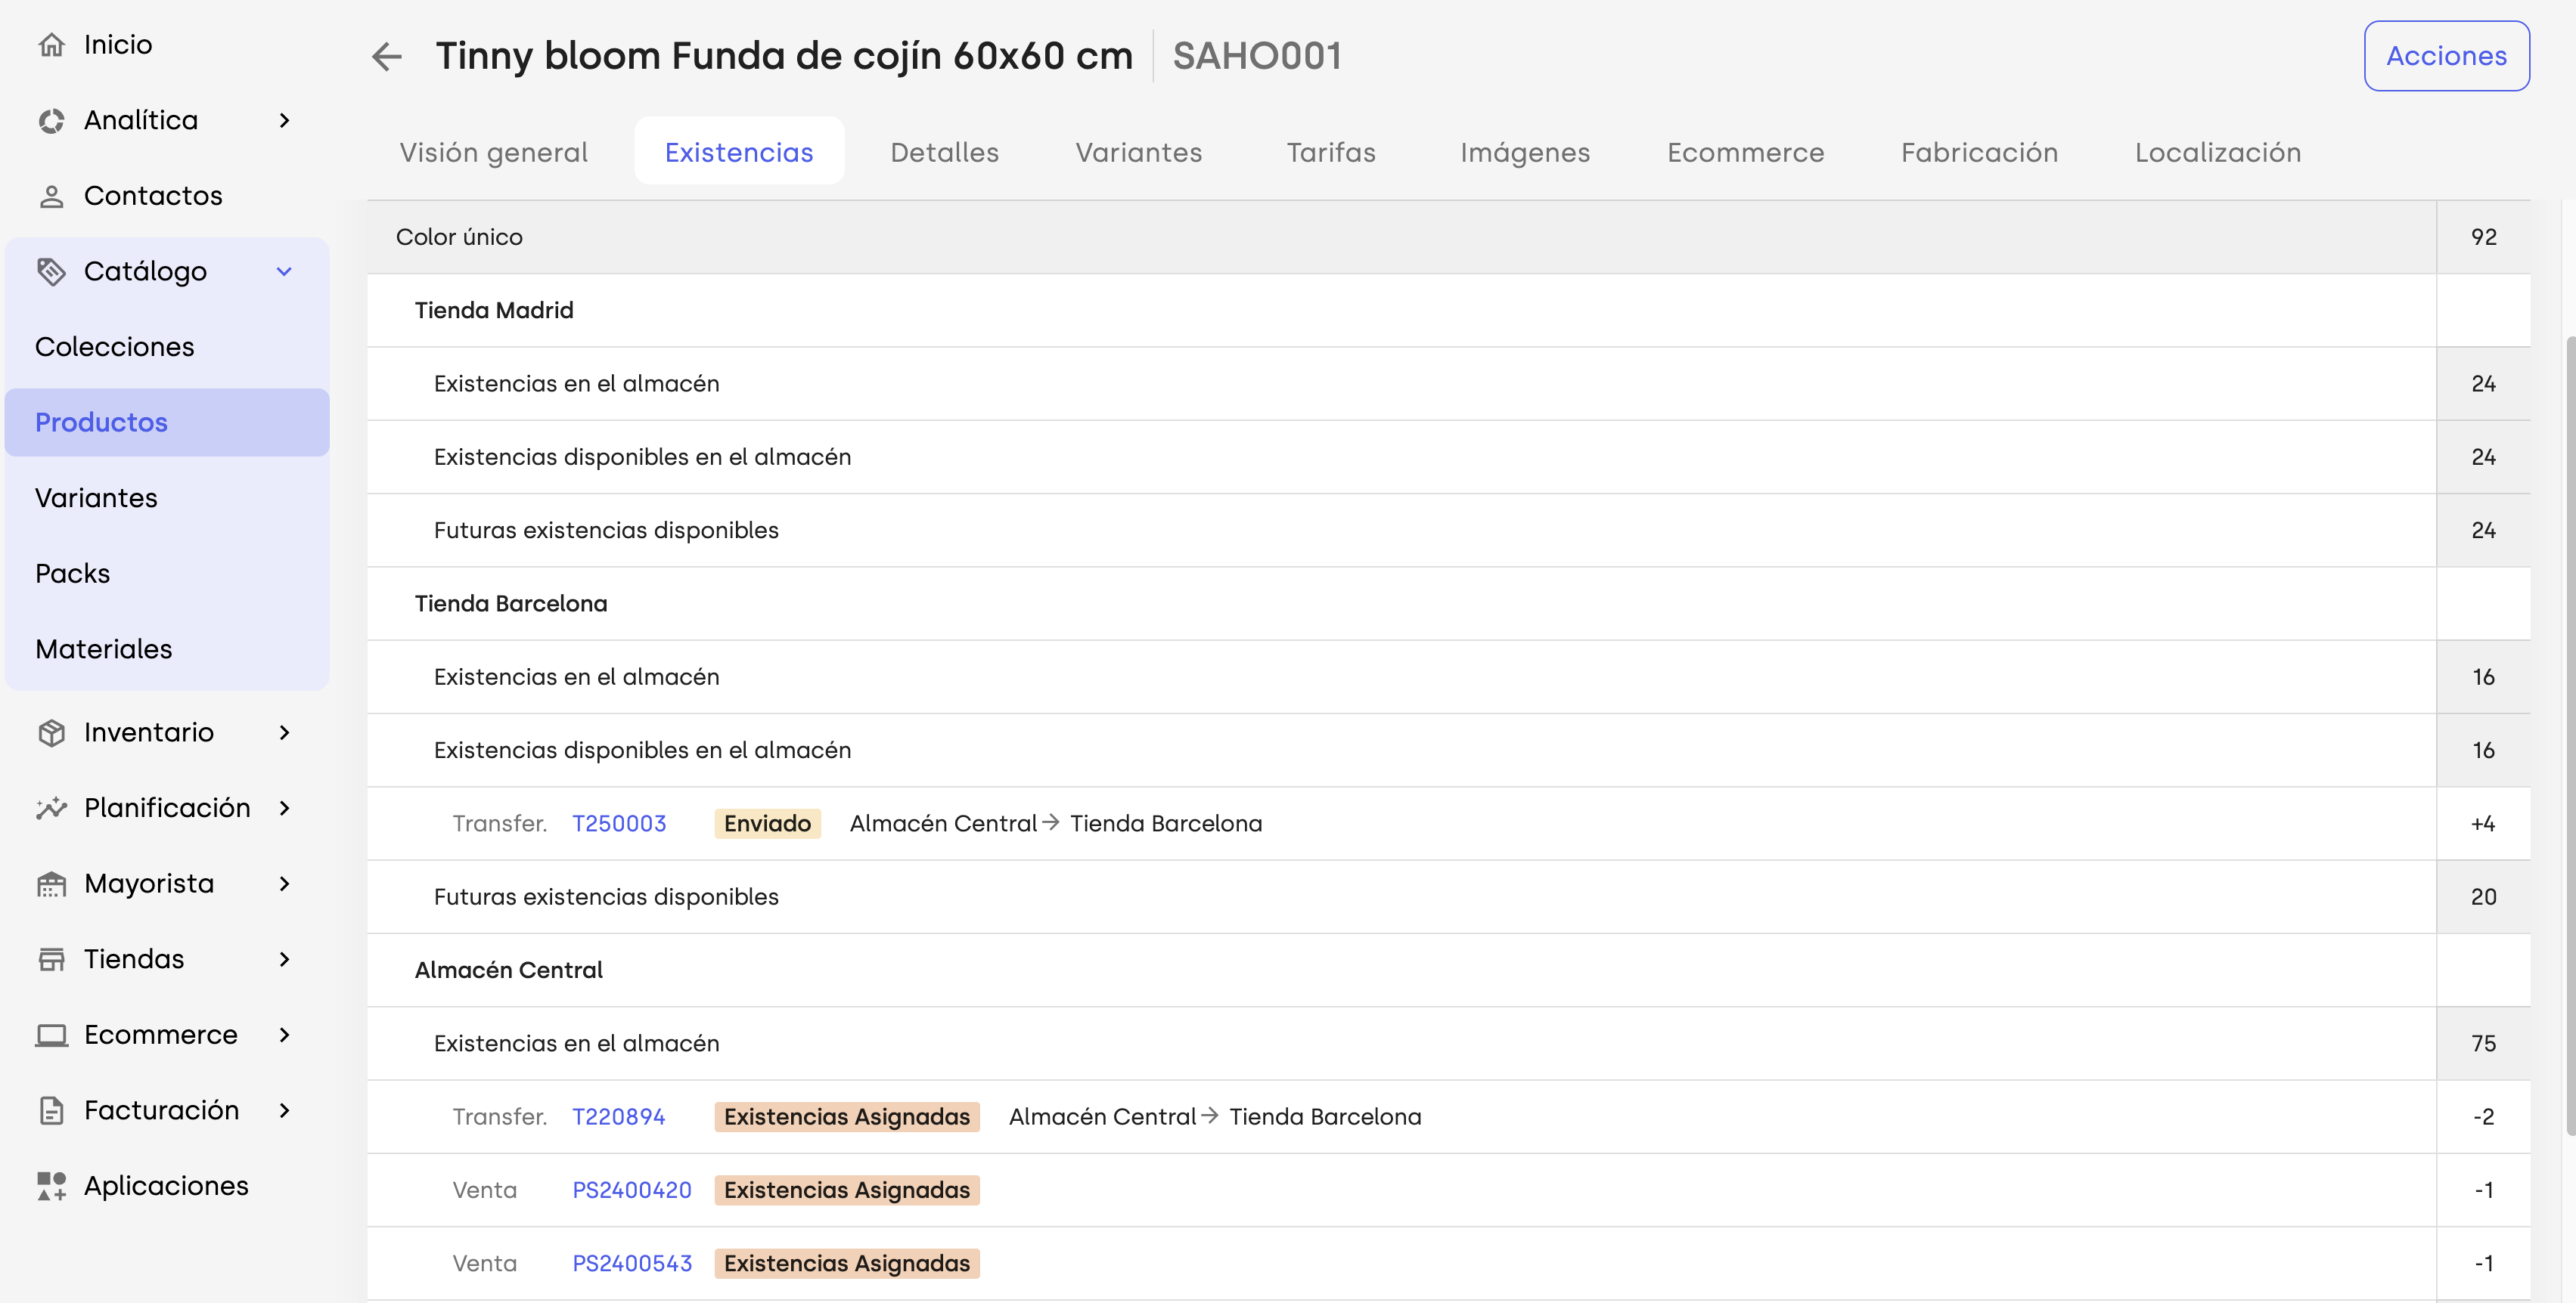The width and height of the screenshot is (2576, 1303).
Task: Click the +4 transfer quantity
Action: tap(2483, 823)
